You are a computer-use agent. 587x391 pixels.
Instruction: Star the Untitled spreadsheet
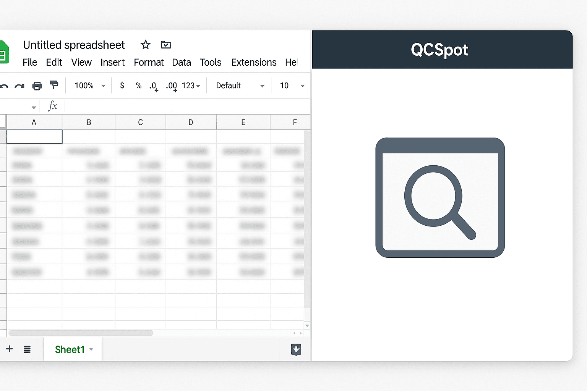(x=145, y=45)
